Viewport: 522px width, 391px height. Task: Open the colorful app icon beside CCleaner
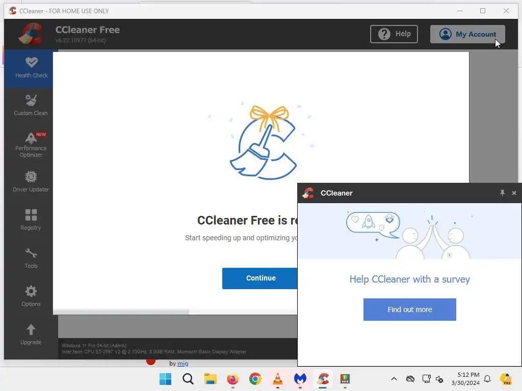(x=345, y=379)
